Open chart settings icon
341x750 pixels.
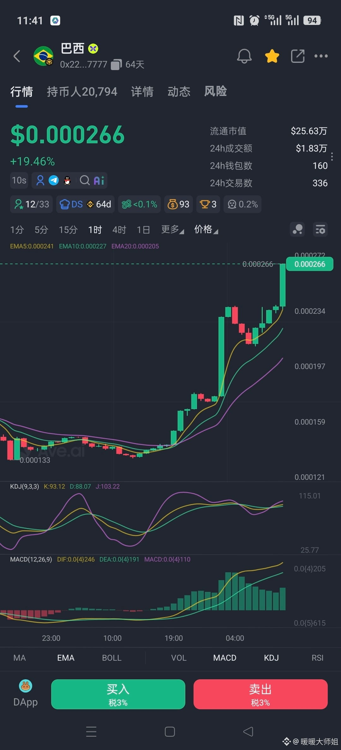click(320, 229)
